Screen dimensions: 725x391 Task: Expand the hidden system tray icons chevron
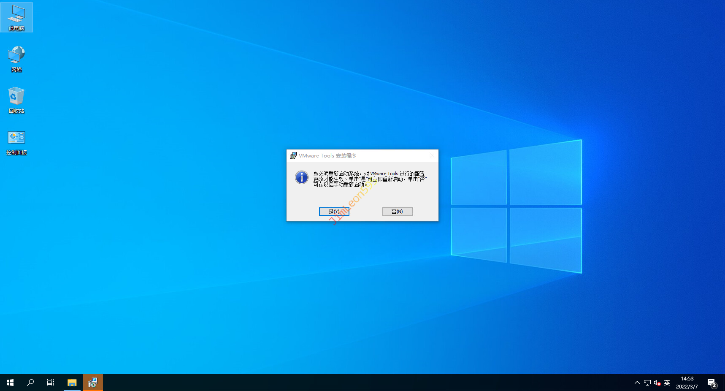(637, 383)
